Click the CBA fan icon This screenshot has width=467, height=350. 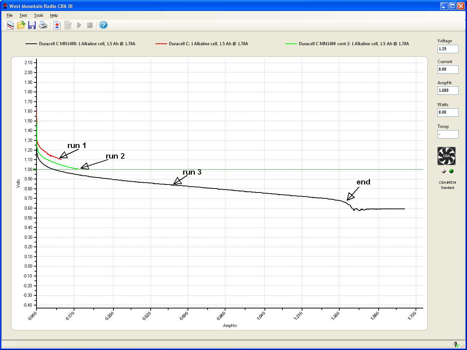tap(446, 156)
